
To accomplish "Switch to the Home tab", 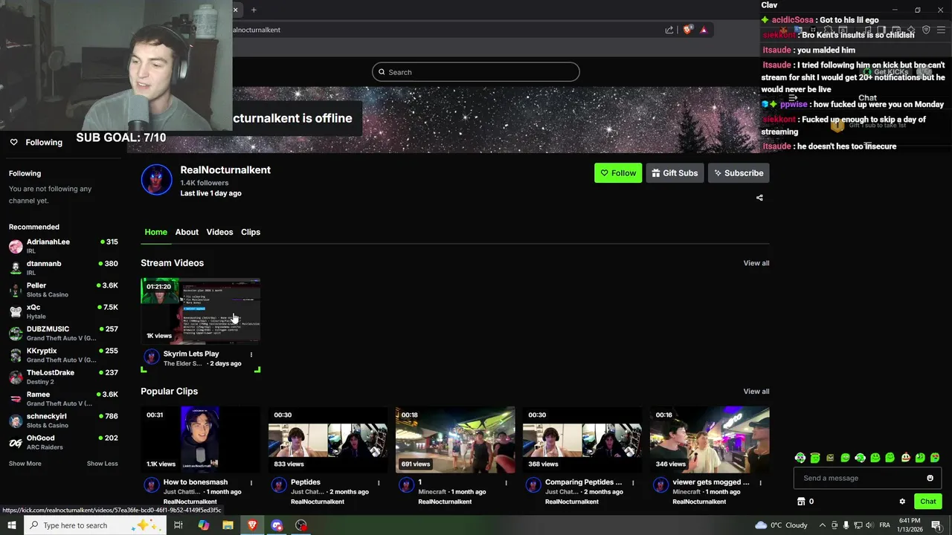I will pos(155,232).
